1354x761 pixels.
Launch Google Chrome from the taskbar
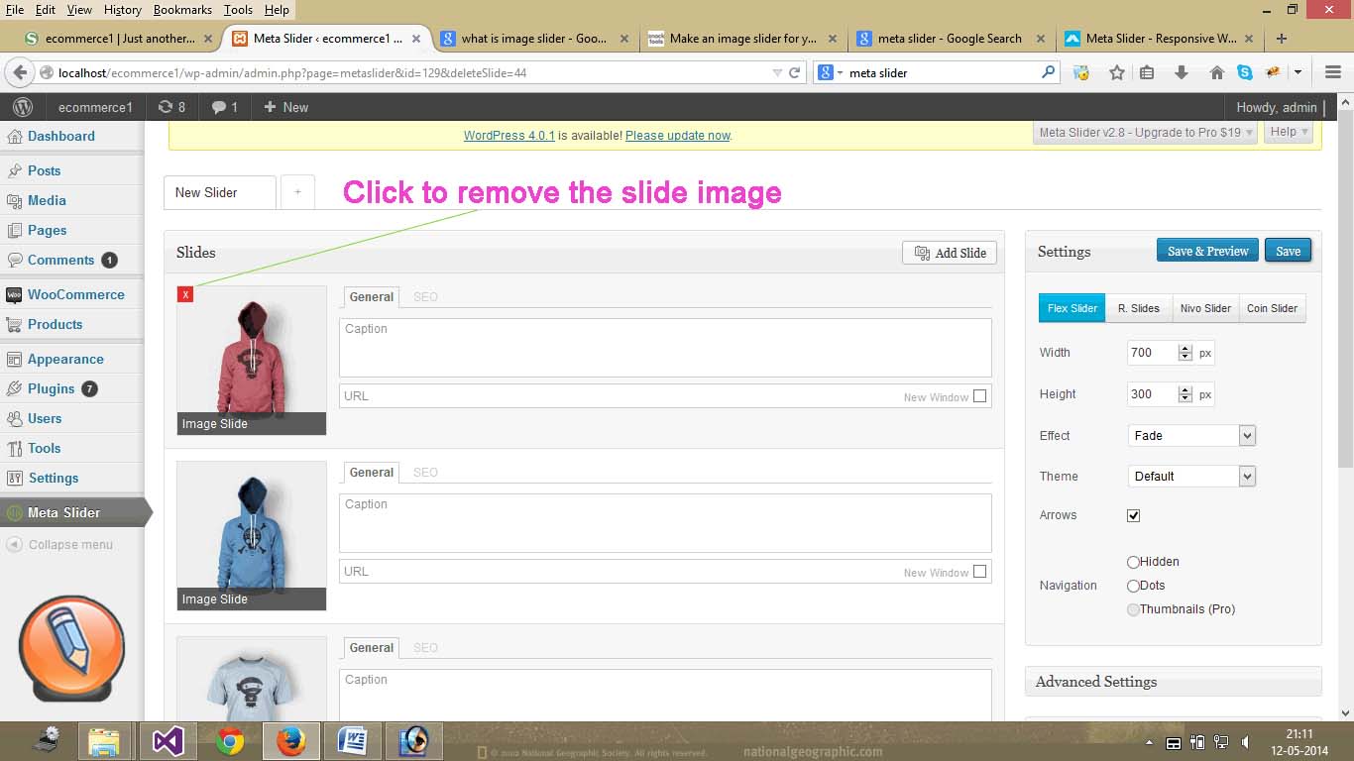point(230,740)
